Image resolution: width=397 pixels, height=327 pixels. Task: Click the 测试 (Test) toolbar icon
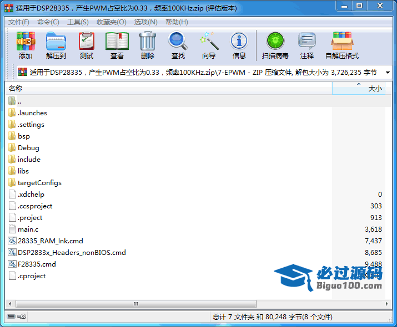[87, 41]
